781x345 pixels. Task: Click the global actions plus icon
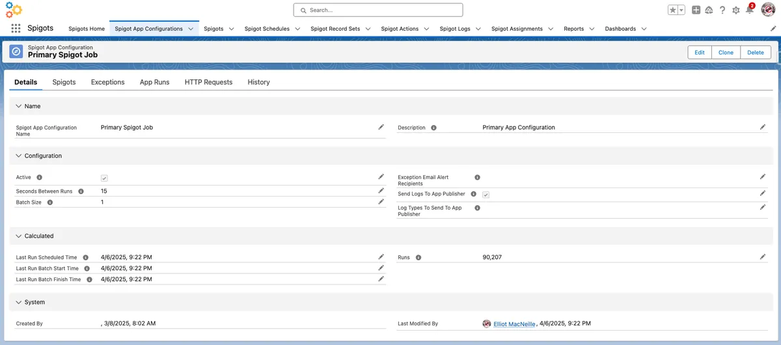tap(696, 10)
